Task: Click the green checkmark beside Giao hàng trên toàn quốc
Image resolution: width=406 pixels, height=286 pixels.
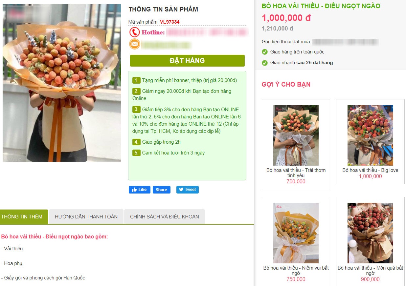Action: click(x=265, y=52)
